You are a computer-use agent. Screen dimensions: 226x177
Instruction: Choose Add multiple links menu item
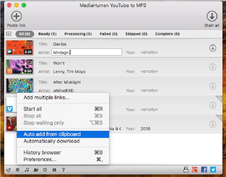point(63,98)
